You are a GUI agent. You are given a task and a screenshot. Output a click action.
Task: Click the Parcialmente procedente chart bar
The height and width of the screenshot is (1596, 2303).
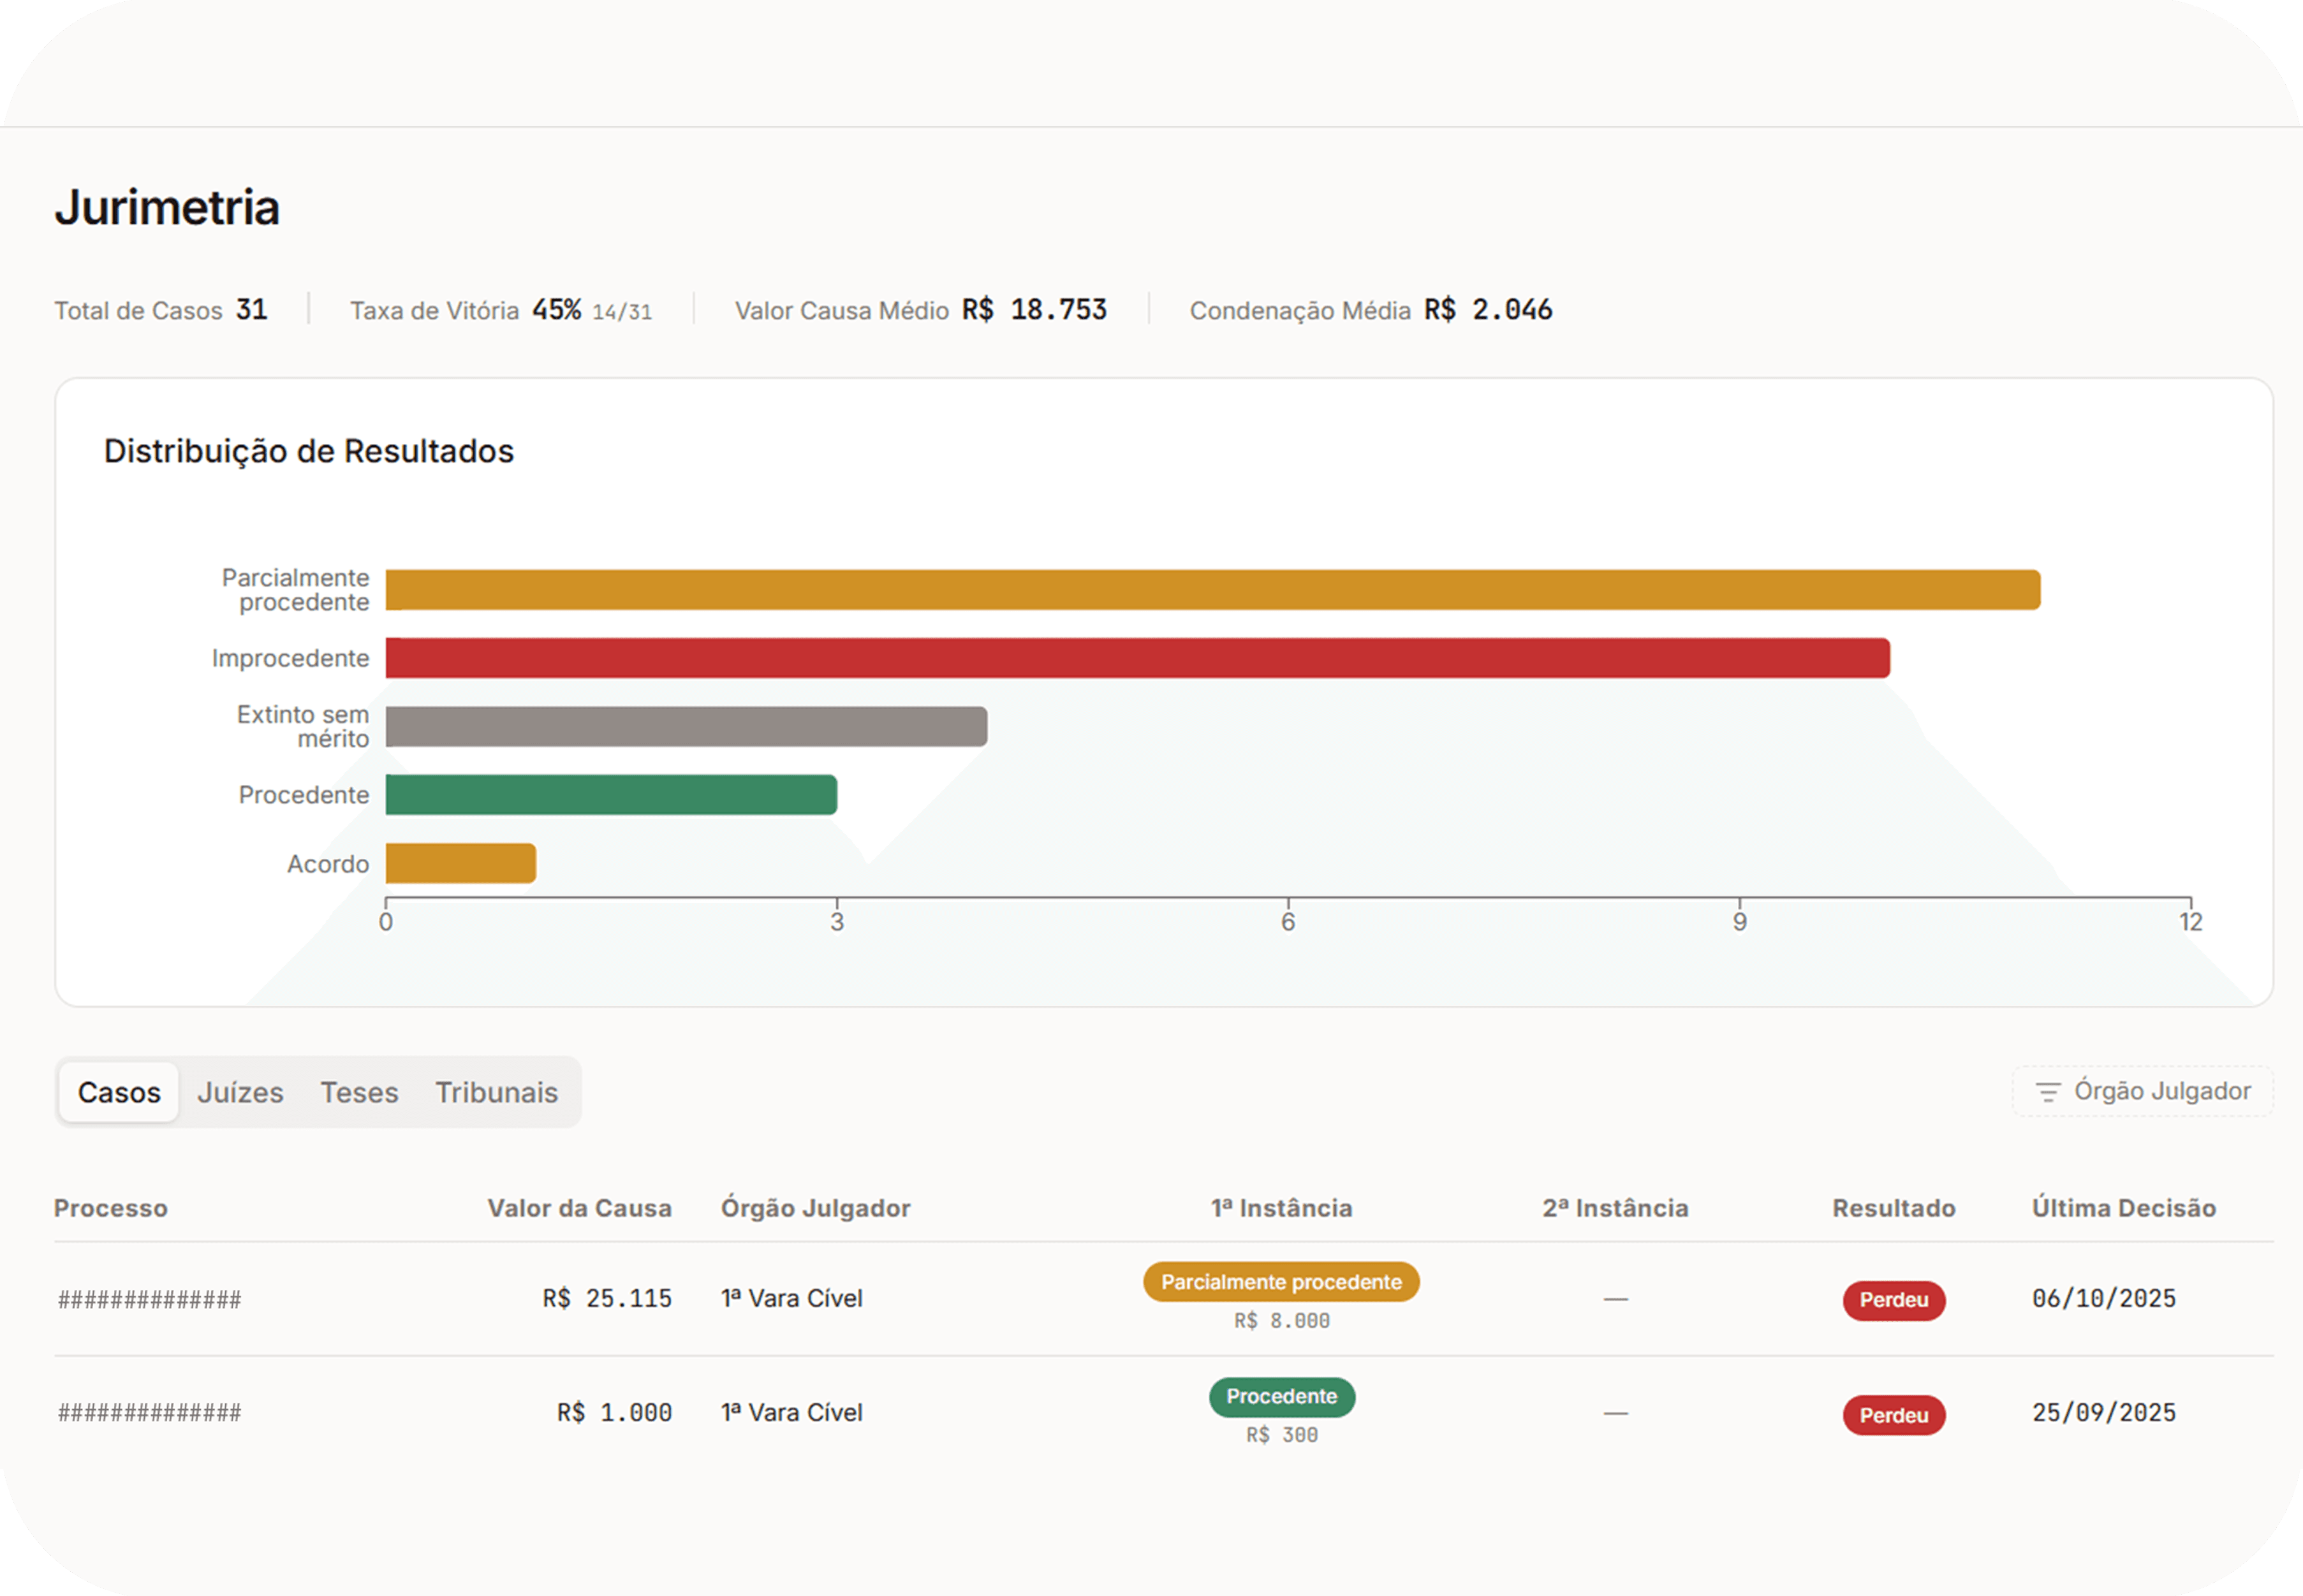[1212, 590]
